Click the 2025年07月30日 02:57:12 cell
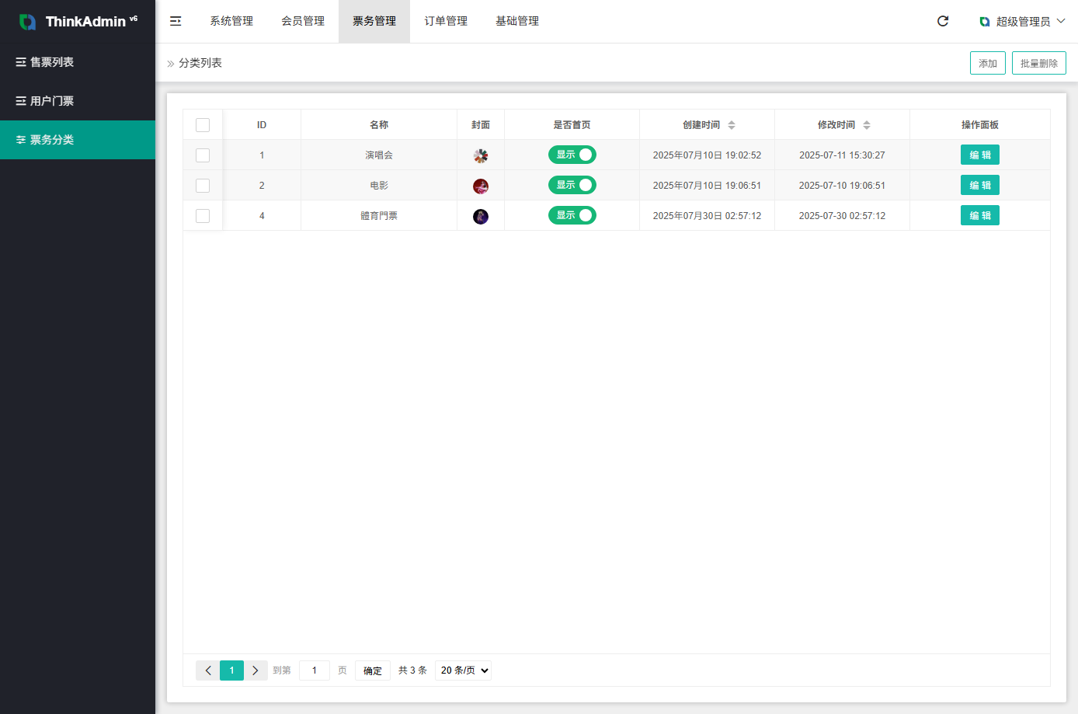Image resolution: width=1078 pixels, height=714 pixels. point(707,216)
